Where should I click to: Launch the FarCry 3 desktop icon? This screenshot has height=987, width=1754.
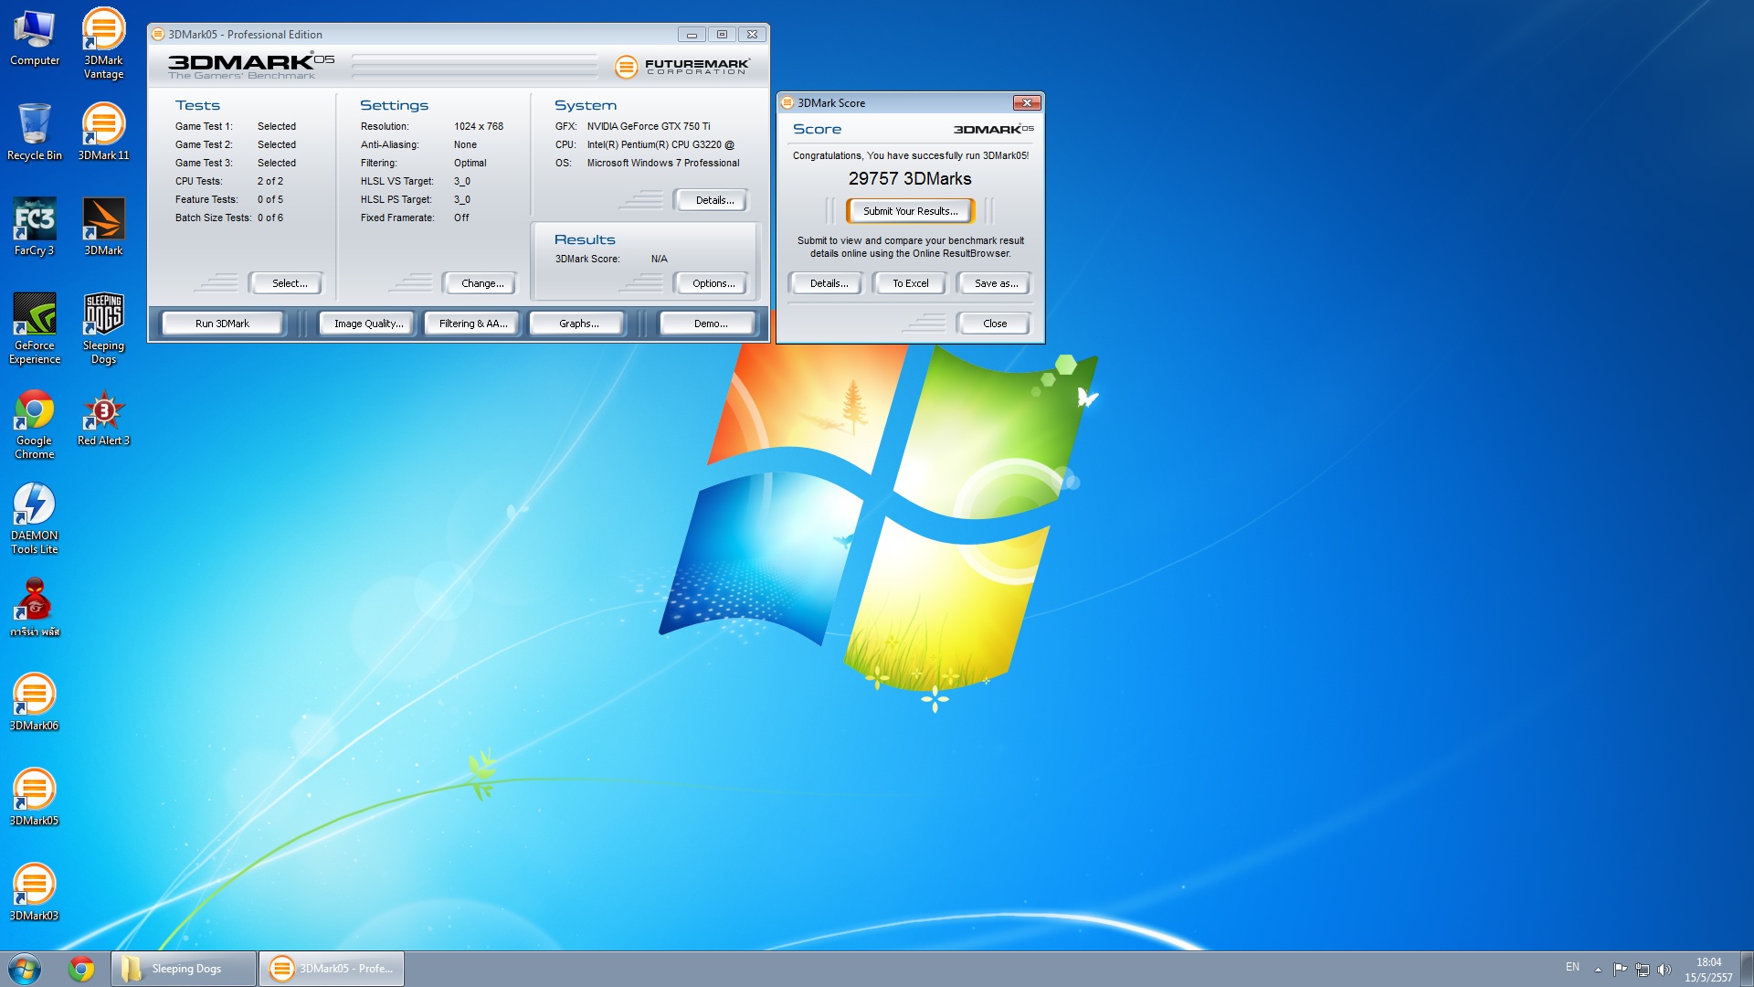[34, 226]
